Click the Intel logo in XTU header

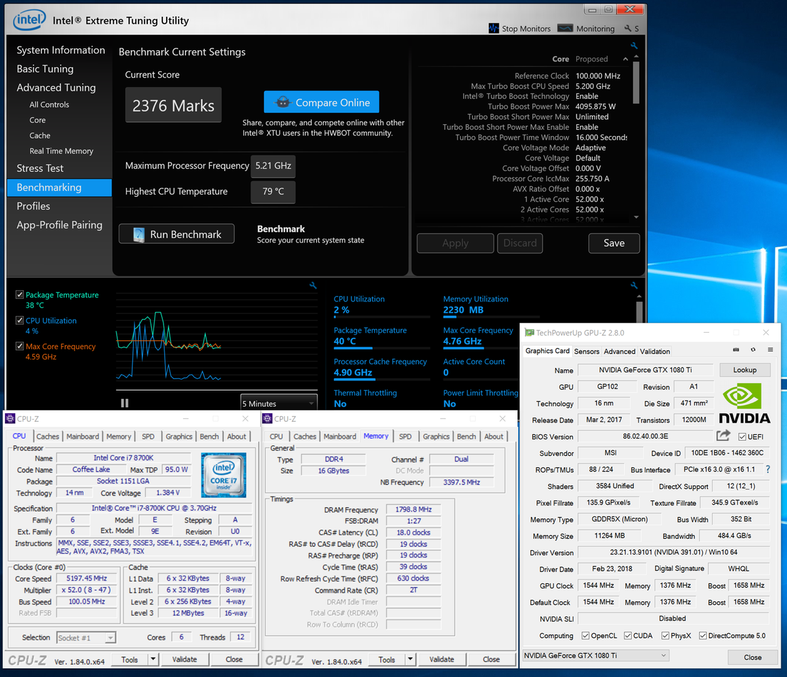(x=29, y=19)
